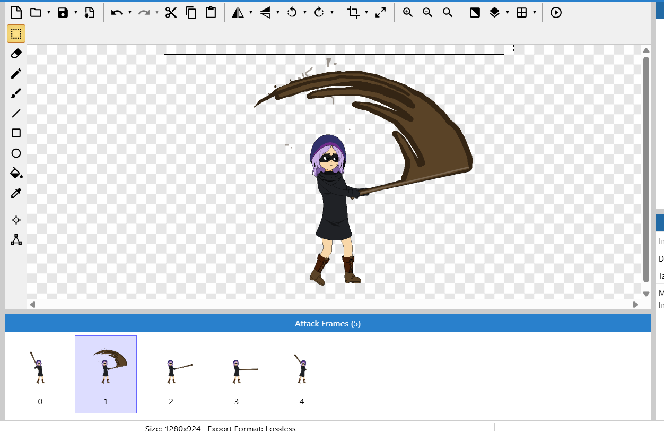Expand the layers dropdown arrow
This screenshot has height=431, width=664.
tap(508, 12)
